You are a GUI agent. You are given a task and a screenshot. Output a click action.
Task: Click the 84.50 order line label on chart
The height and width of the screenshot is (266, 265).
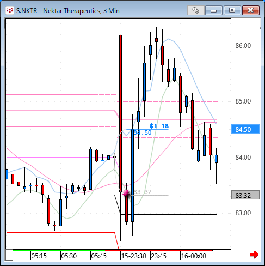coord(143,132)
